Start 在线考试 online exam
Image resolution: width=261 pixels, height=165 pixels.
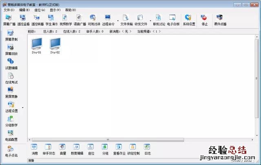11,78
